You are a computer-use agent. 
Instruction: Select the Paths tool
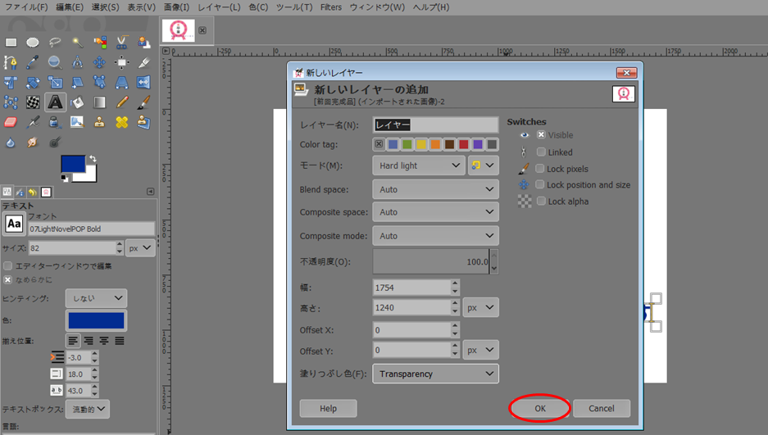point(11,62)
